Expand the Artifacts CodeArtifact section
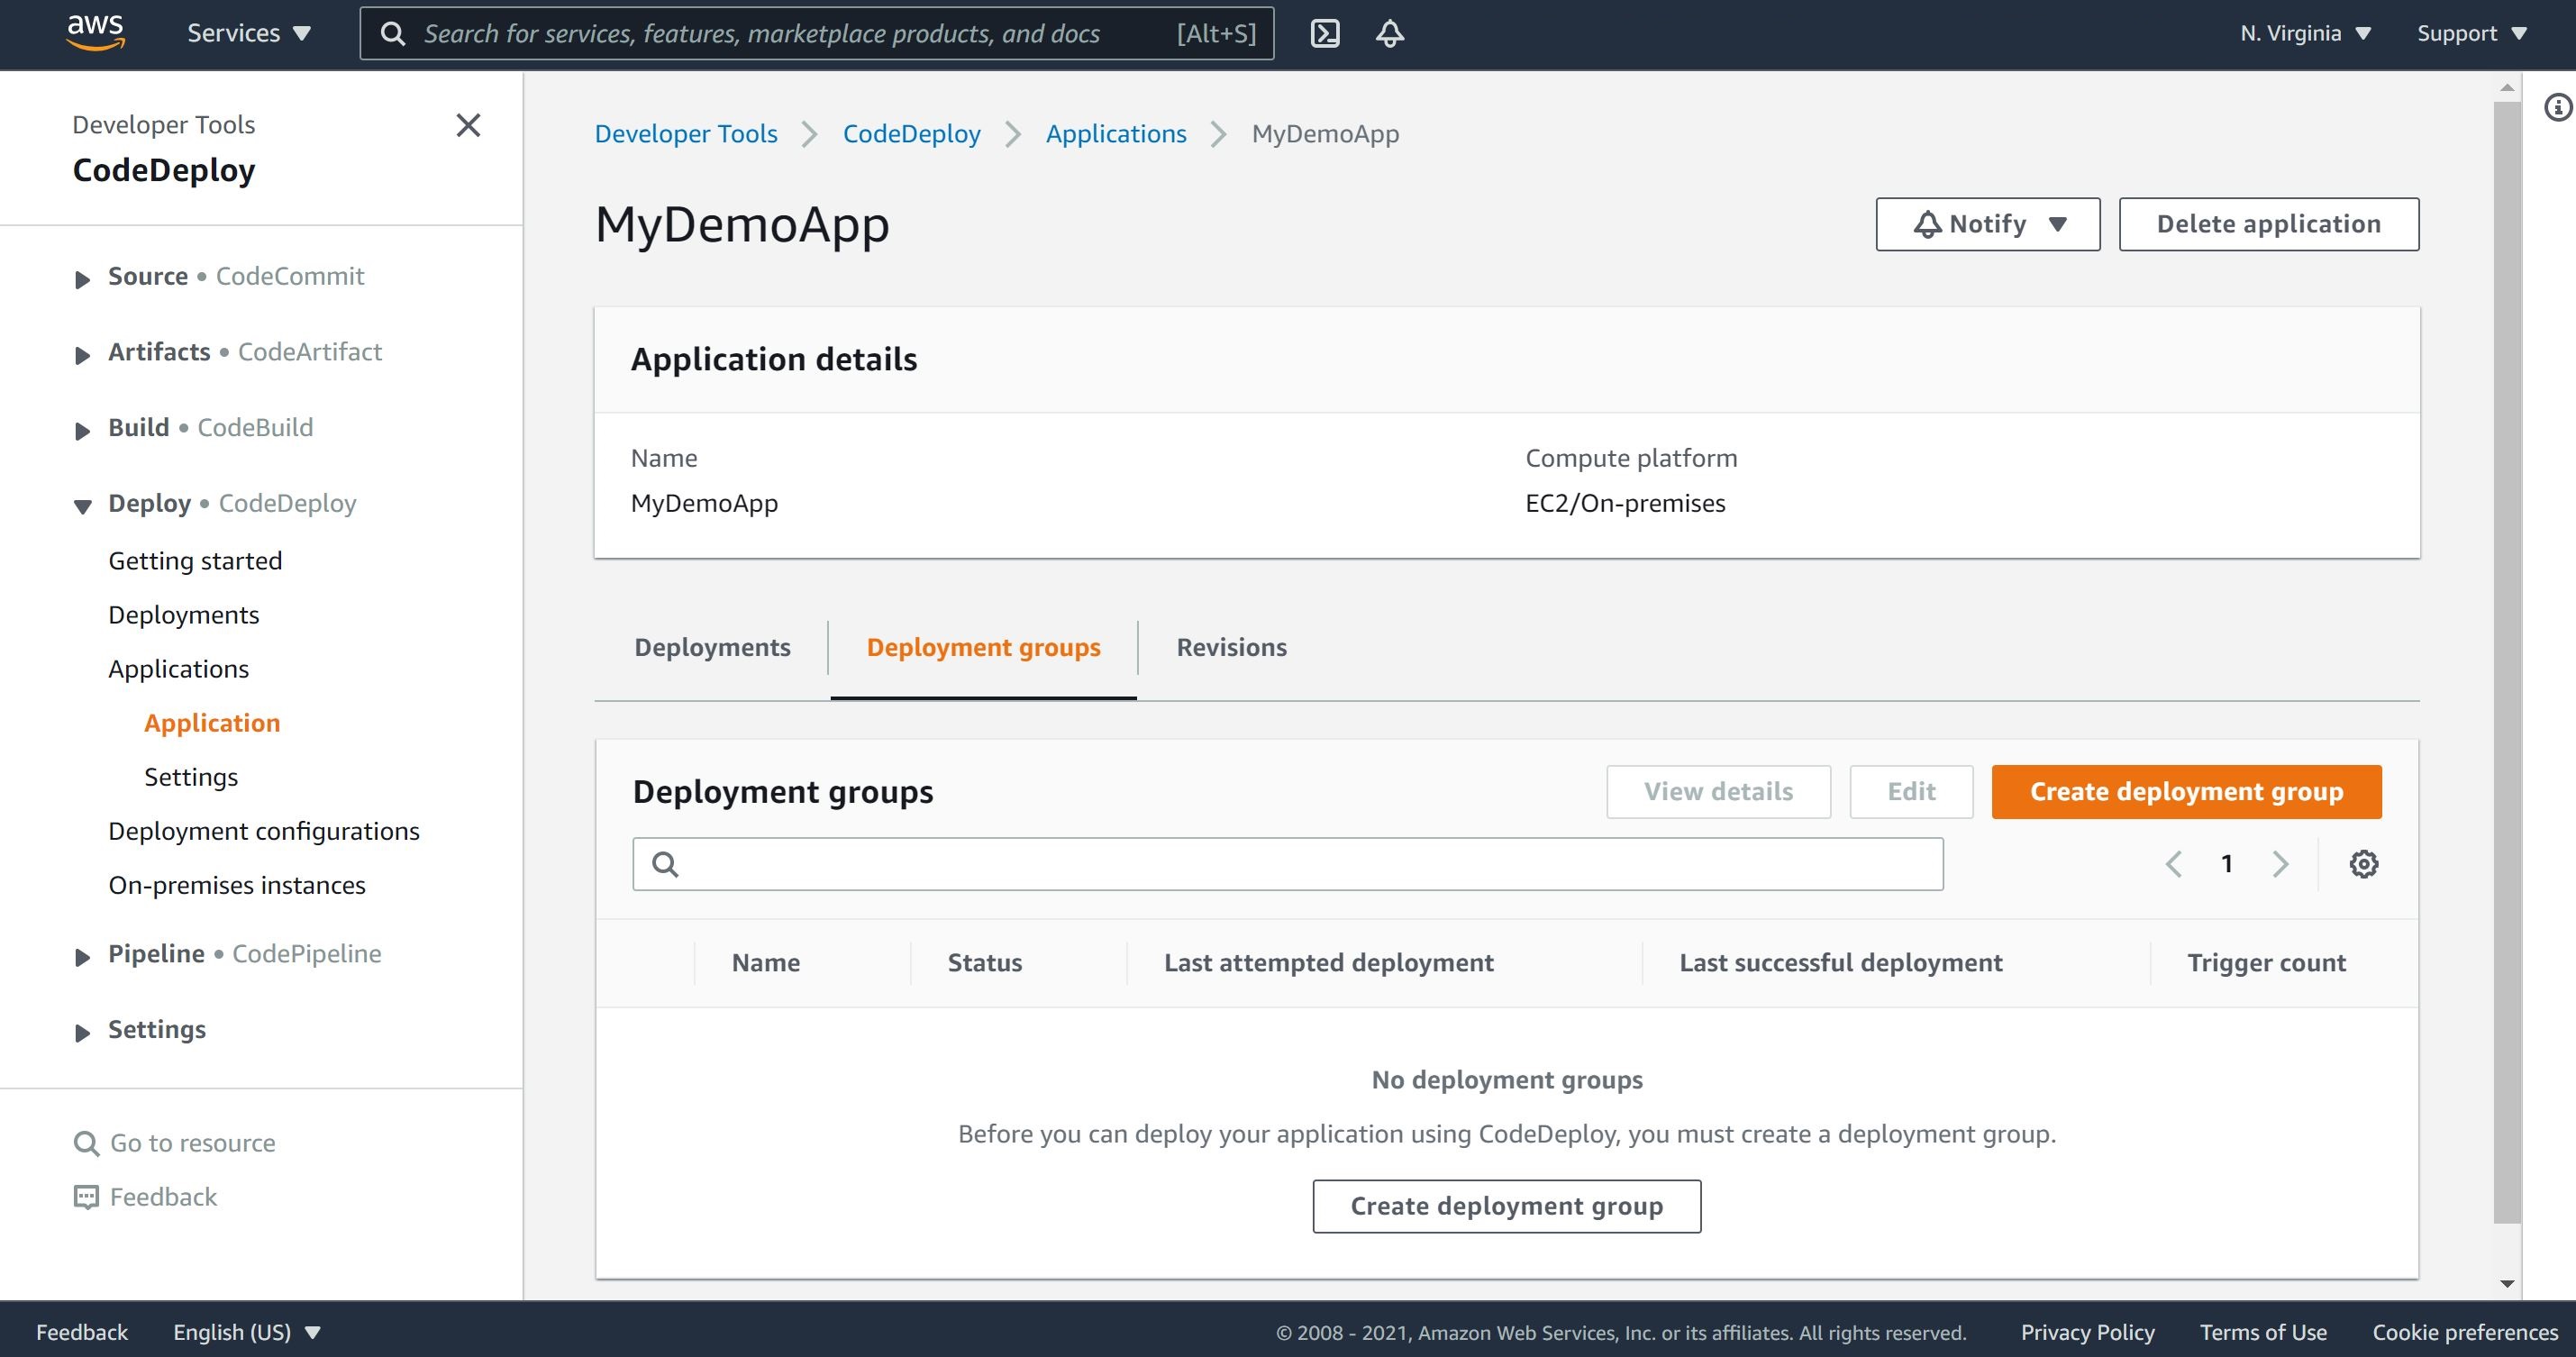The image size is (2576, 1357). (x=82, y=355)
